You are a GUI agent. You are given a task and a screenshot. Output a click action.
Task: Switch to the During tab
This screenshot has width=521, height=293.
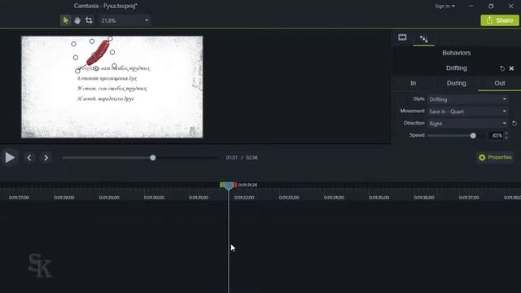[456, 83]
